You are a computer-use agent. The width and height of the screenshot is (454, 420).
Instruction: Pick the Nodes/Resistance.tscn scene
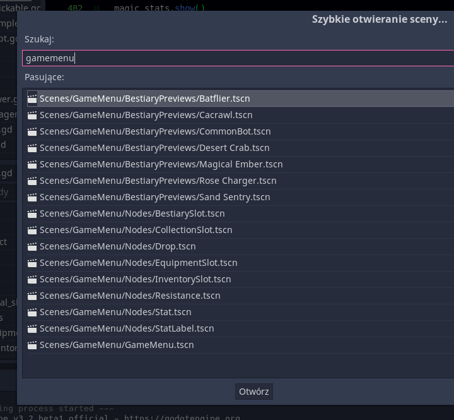tap(240, 296)
